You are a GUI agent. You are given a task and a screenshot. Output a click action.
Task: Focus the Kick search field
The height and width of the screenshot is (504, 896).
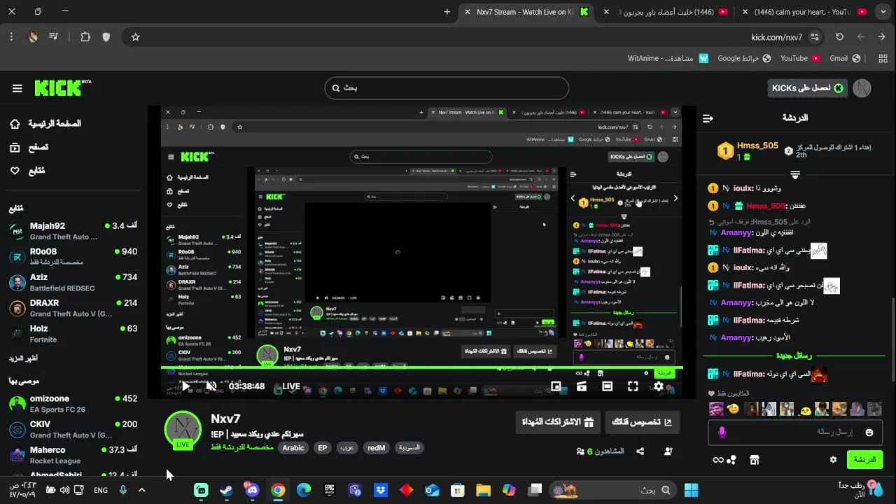point(447,88)
